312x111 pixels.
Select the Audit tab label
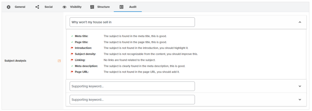(x=133, y=7)
